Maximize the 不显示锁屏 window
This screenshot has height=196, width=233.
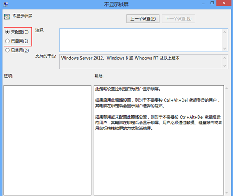[212, 3]
